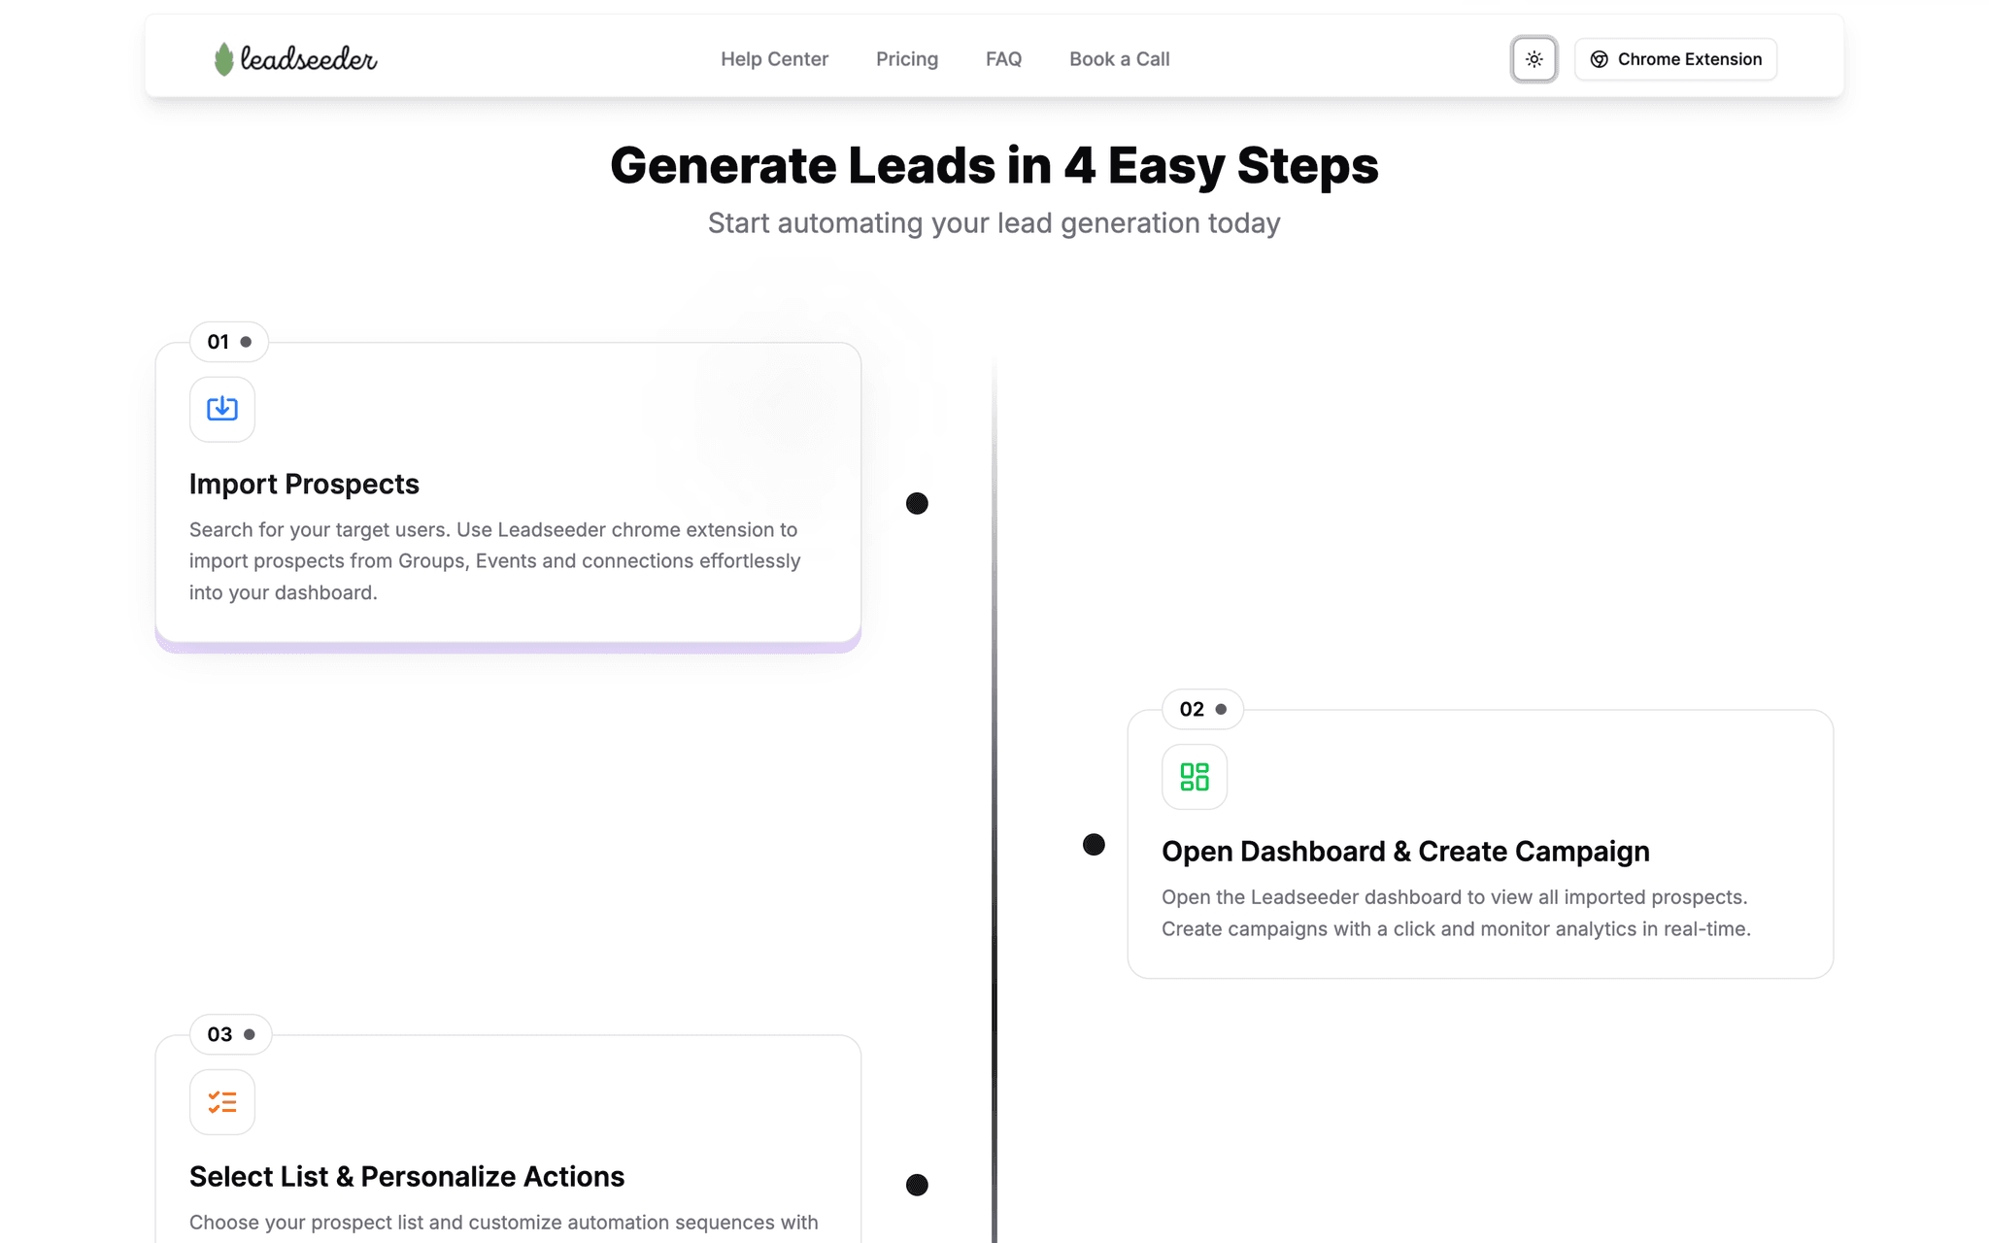Image resolution: width=1989 pixels, height=1243 pixels.
Task: Click the Import Prospects description paragraph
Action: click(x=495, y=561)
